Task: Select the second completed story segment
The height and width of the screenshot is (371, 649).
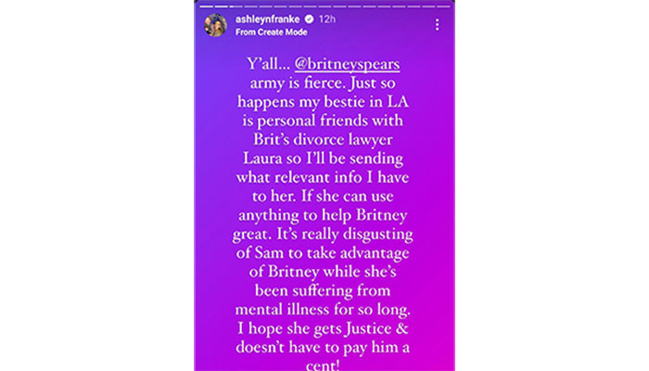Action: coord(221,6)
